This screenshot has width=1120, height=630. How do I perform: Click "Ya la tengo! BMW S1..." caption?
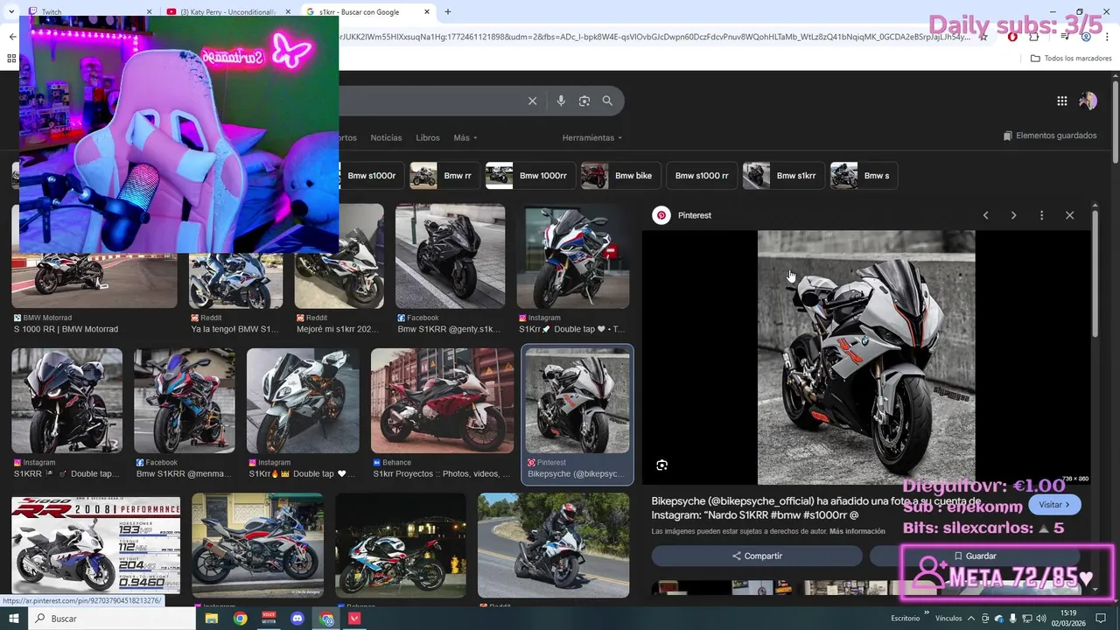click(x=235, y=329)
